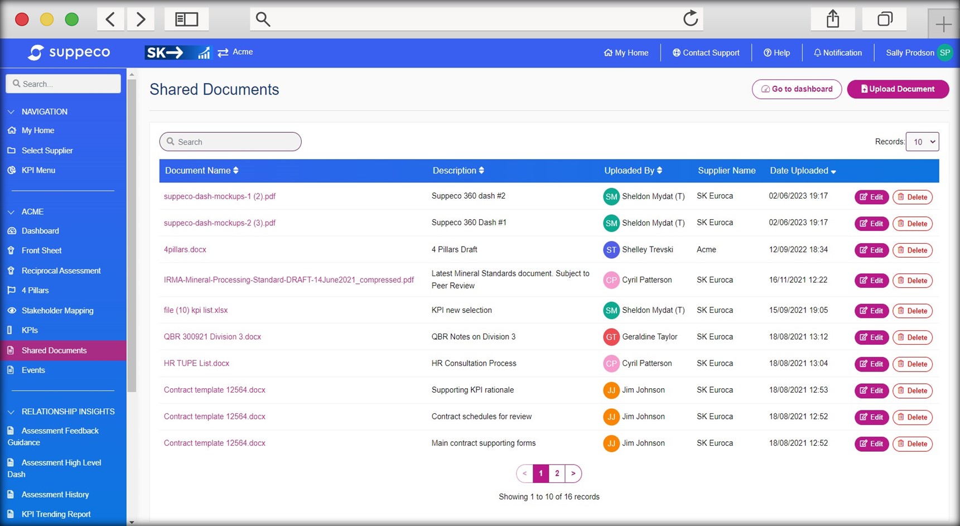Viewport: 960px width, 526px height.
Task: Click the next page arrow
Action: point(573,474)
